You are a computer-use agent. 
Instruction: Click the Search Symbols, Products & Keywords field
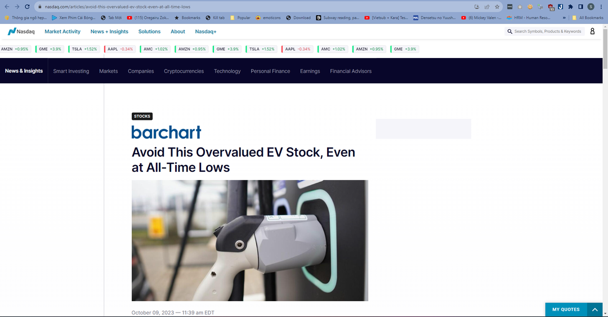click(x=547, y=32)
